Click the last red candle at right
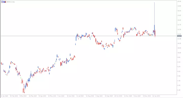Viewport: 183px width, 98px height. [155, 34]
